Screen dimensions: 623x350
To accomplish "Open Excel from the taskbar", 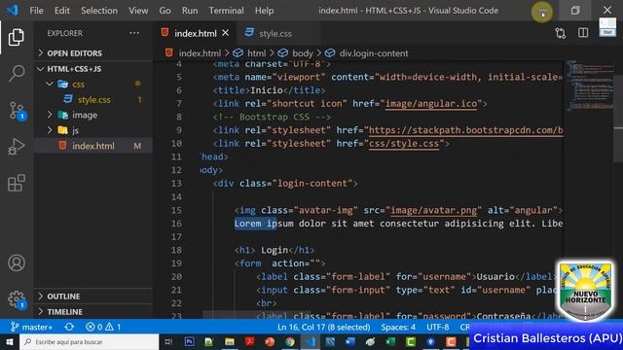I will (390, 341).
